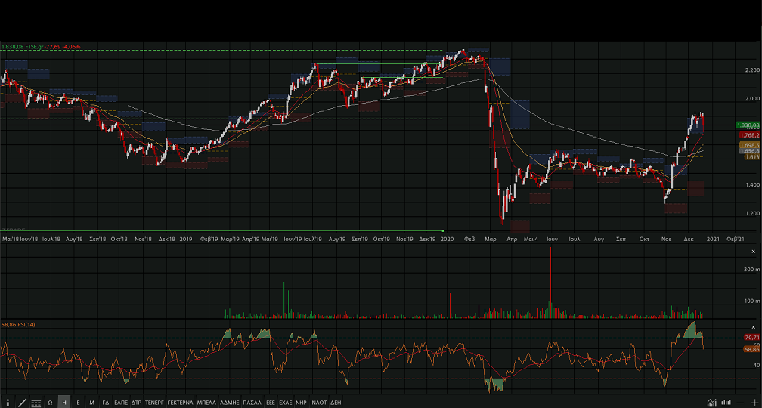This screenshot has width=762, height=408.
Task: Load the ΕΕΕ stock chart
Action: [271, 403]
